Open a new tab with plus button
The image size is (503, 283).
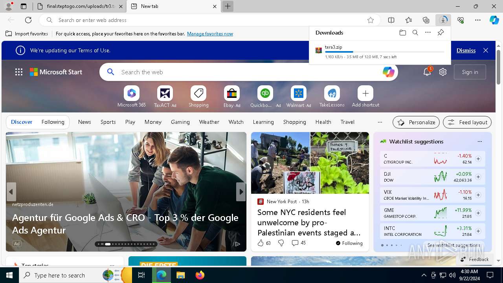(228, 6)
